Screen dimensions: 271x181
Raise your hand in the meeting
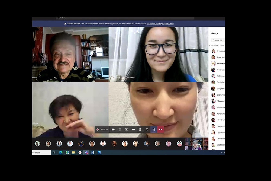tap(140, 129)
